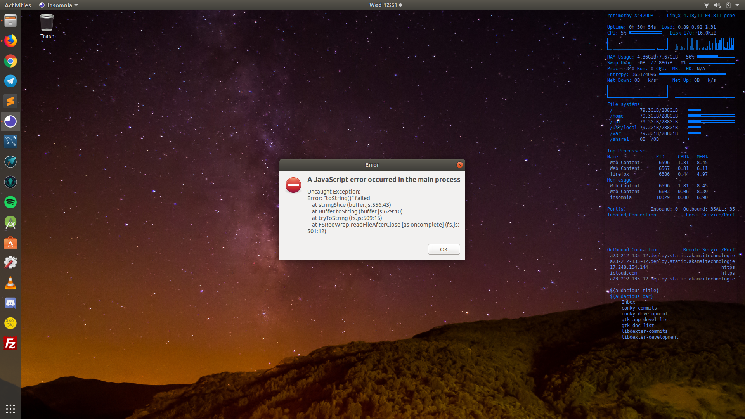Click the red stop error icon
The height and width of the screenshot is (419, 745).
click(293, 185)
